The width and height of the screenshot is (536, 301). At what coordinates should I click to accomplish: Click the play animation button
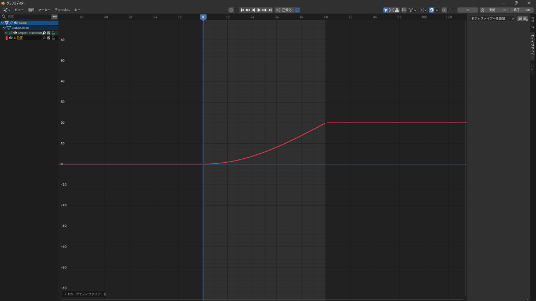(x=259, y=10)
